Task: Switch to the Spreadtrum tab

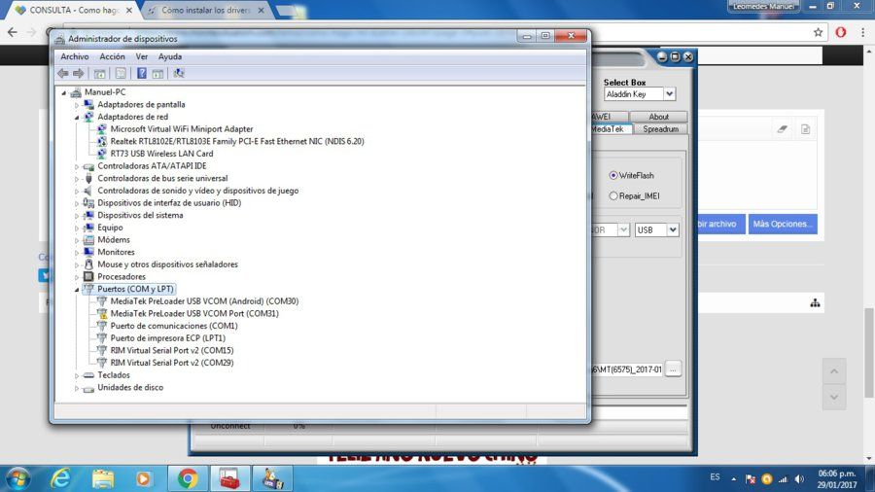Action: (660, 129)
